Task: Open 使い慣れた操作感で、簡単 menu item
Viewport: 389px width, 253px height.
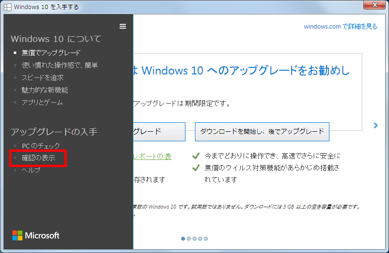Action: (60, 65)
